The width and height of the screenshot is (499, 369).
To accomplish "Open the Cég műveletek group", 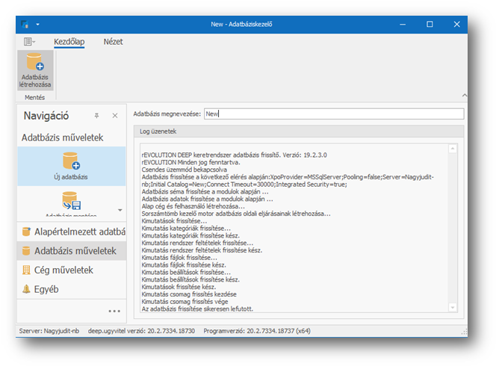I will (70, 270).
